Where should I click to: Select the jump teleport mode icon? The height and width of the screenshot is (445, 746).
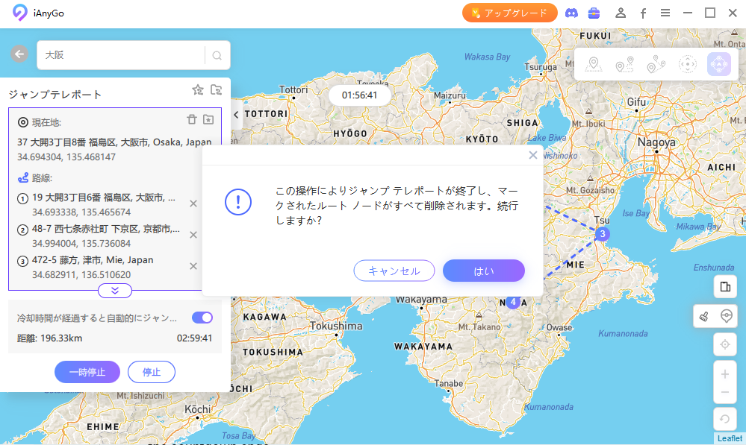[x=718, y=65]
